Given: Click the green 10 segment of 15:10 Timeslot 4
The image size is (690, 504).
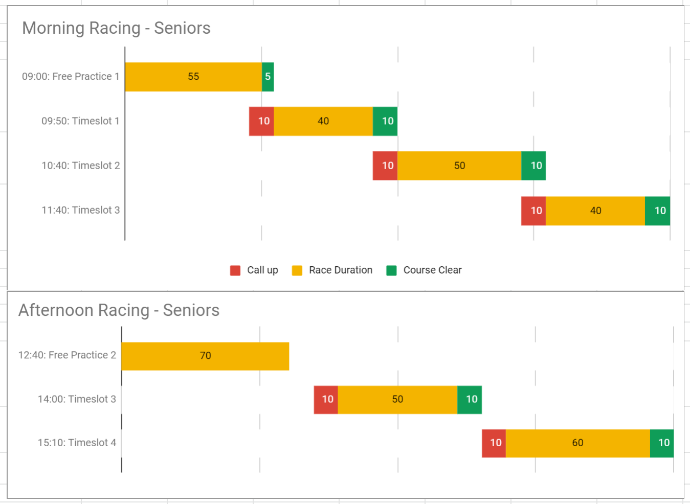Looking at the screenshot, I should pyautogui.click(x=662, y=443).
